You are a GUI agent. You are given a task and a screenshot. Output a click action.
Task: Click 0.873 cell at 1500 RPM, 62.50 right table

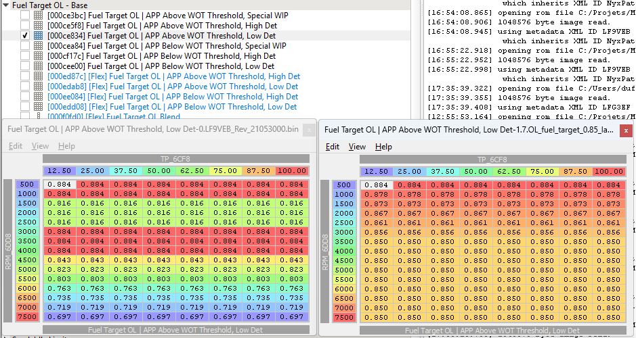tap(509, 204)
